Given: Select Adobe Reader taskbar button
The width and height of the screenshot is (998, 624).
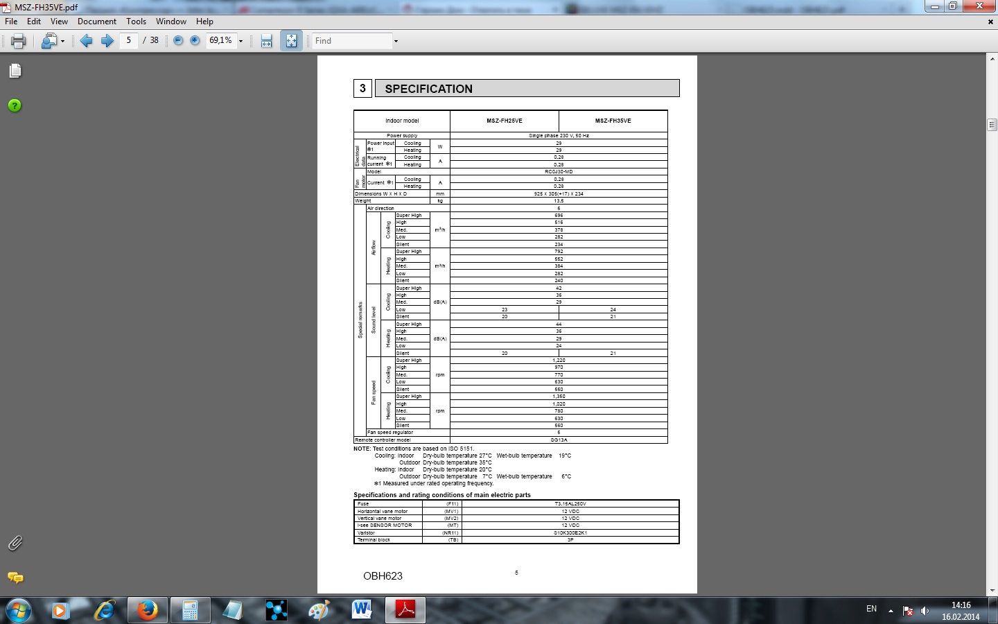Looking at the screenshot, I should (405, 611).
